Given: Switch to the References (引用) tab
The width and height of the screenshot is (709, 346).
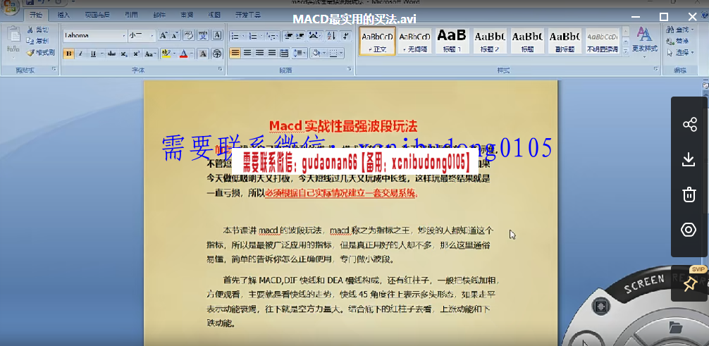Looking at the screenshot, I should click(131, 15).
